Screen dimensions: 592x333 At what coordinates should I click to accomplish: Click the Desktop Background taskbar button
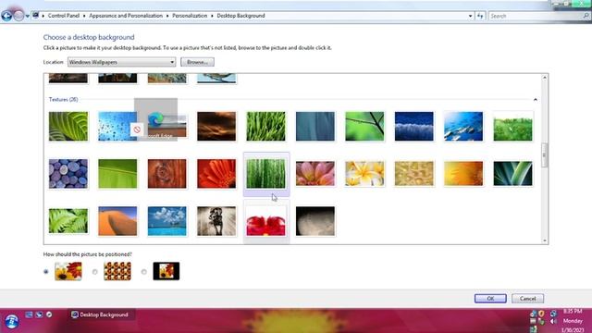point(101,314)
